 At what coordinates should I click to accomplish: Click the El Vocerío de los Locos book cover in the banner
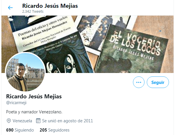pyautogui.click(x=132, y=49)
